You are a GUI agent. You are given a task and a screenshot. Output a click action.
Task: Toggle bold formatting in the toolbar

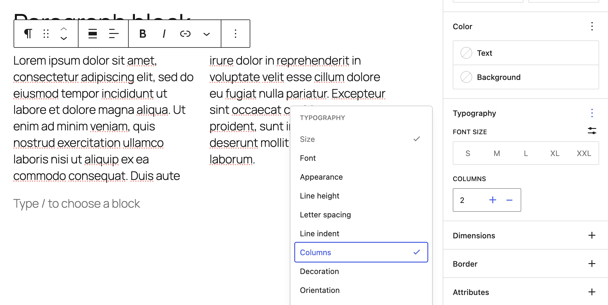(143, 34)
